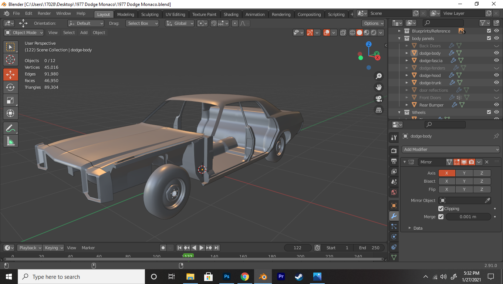503x284 pixels.
Task: Switch perspective/orthographic grid icon
Action: 378,110
